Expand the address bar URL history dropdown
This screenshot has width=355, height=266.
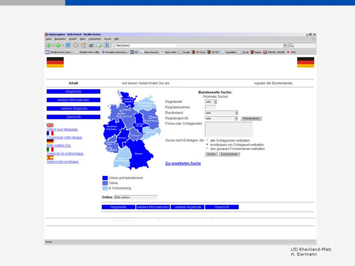coord(285,45)
